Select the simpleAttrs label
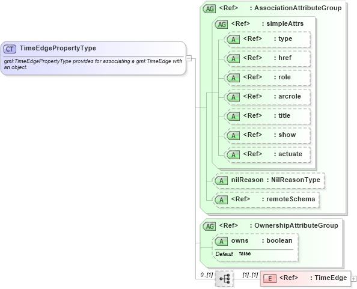This screenshot has width=357, height=289. click(x=285, y=23)
